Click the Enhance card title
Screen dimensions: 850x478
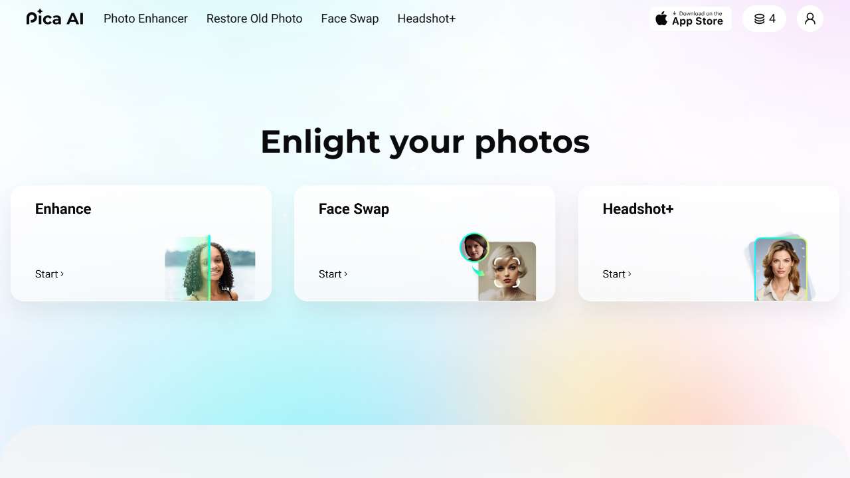coord(63,209)
